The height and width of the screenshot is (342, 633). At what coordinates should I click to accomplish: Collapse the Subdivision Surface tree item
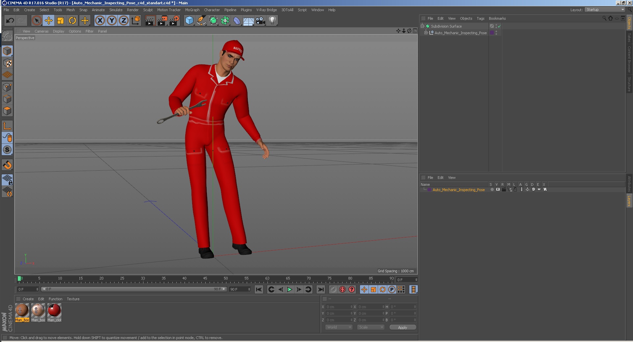pos(422,26)
